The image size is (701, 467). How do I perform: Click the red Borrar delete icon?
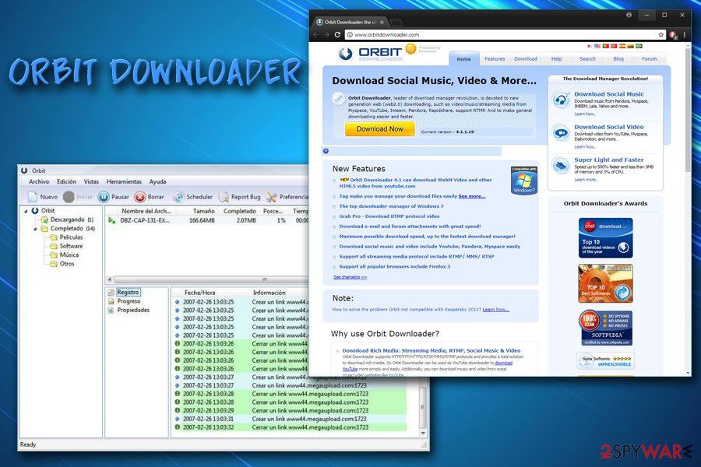[140, 197]
